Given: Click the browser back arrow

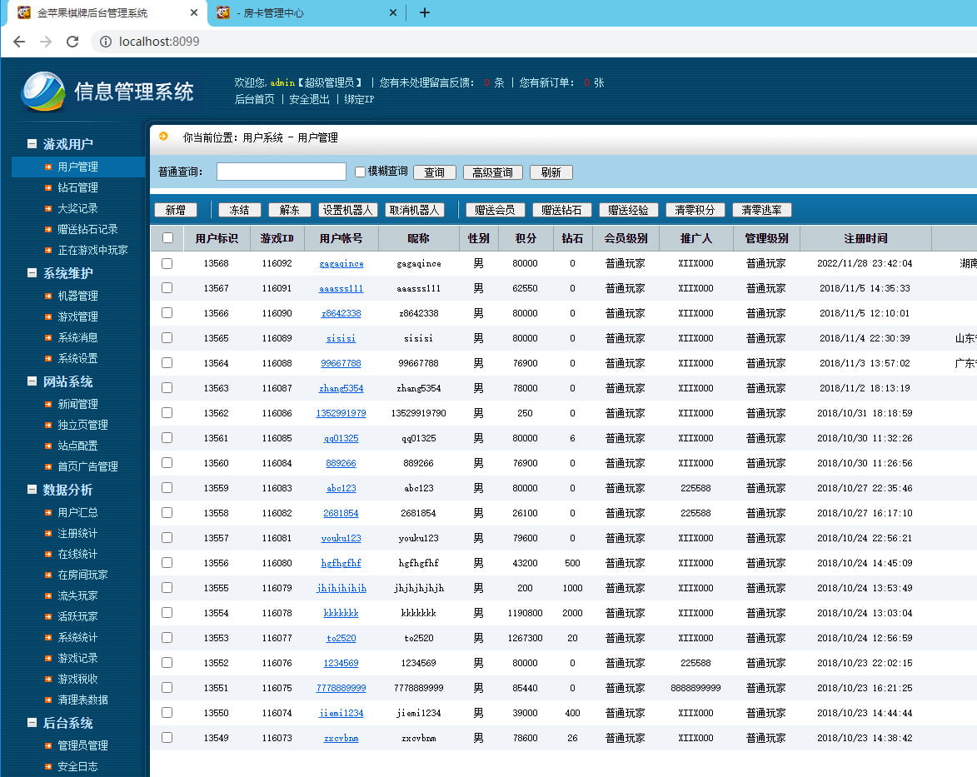Looking at the screenshot, I should point(19,42).
